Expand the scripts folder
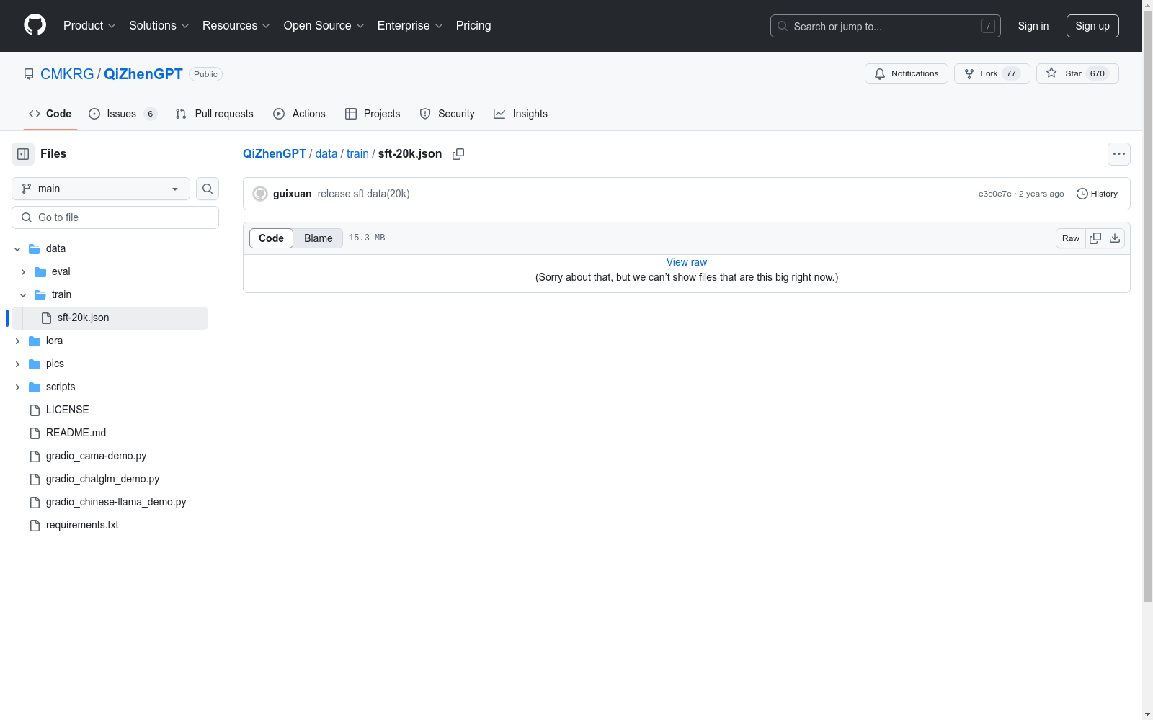 pos(17,387)
